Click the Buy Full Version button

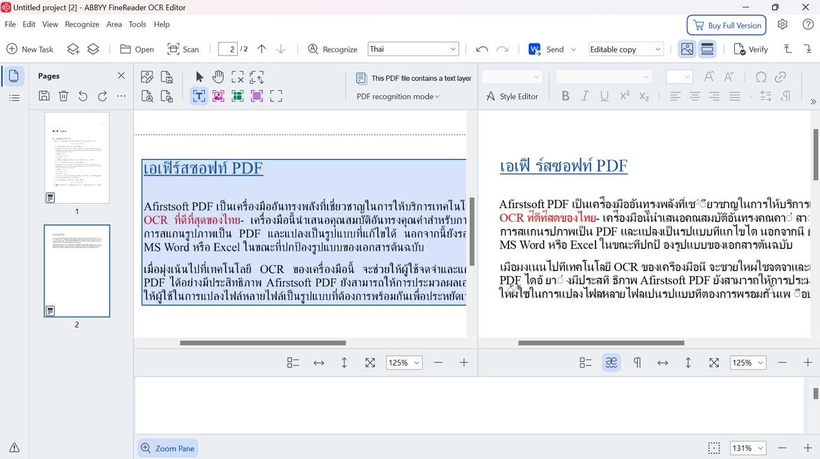tap(727, 25)
